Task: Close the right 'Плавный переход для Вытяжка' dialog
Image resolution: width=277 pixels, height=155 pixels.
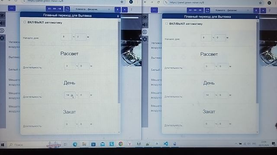Action: point(257,17)
